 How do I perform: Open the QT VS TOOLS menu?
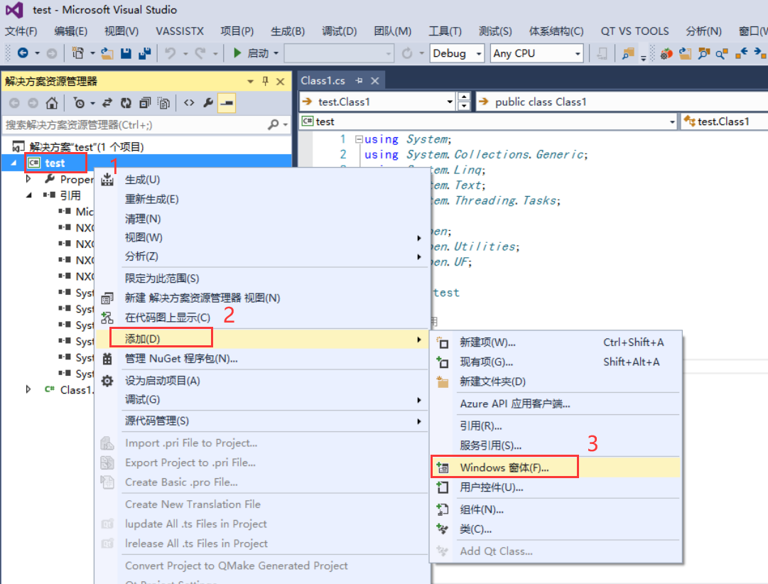coord(634,31)
